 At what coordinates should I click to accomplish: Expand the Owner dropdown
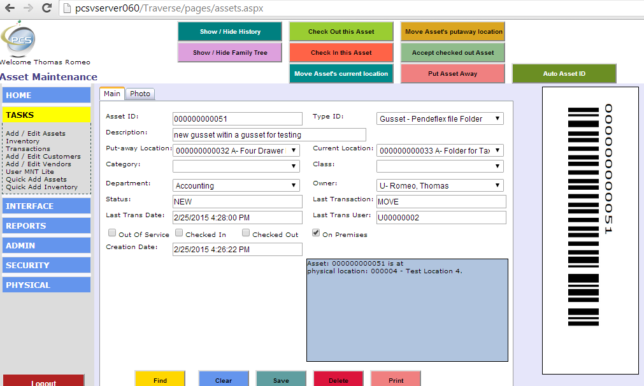pyautogui.click(x=440, y=185)
